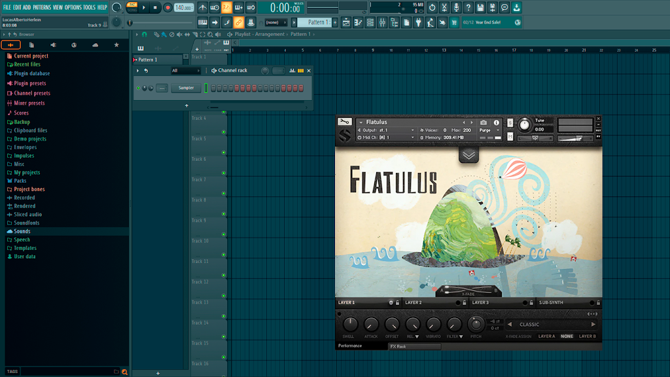This screenshot has height=377, width=670.
Task: Open the channel rack All filter dropdown
Action: (185, 71)
